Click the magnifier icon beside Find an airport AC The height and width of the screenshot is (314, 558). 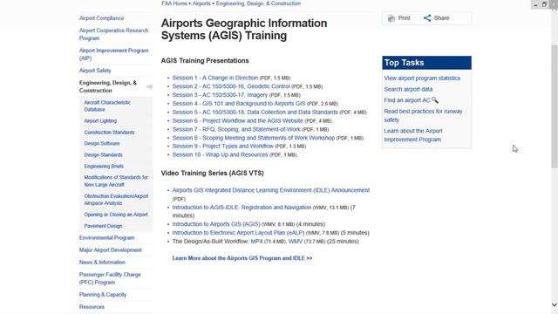coord(435,100)
